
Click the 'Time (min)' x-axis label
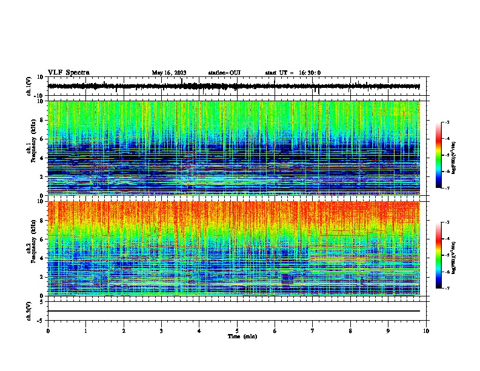coord(242,336)
